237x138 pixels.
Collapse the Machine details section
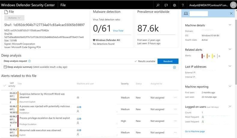click(x=230, y=25)
